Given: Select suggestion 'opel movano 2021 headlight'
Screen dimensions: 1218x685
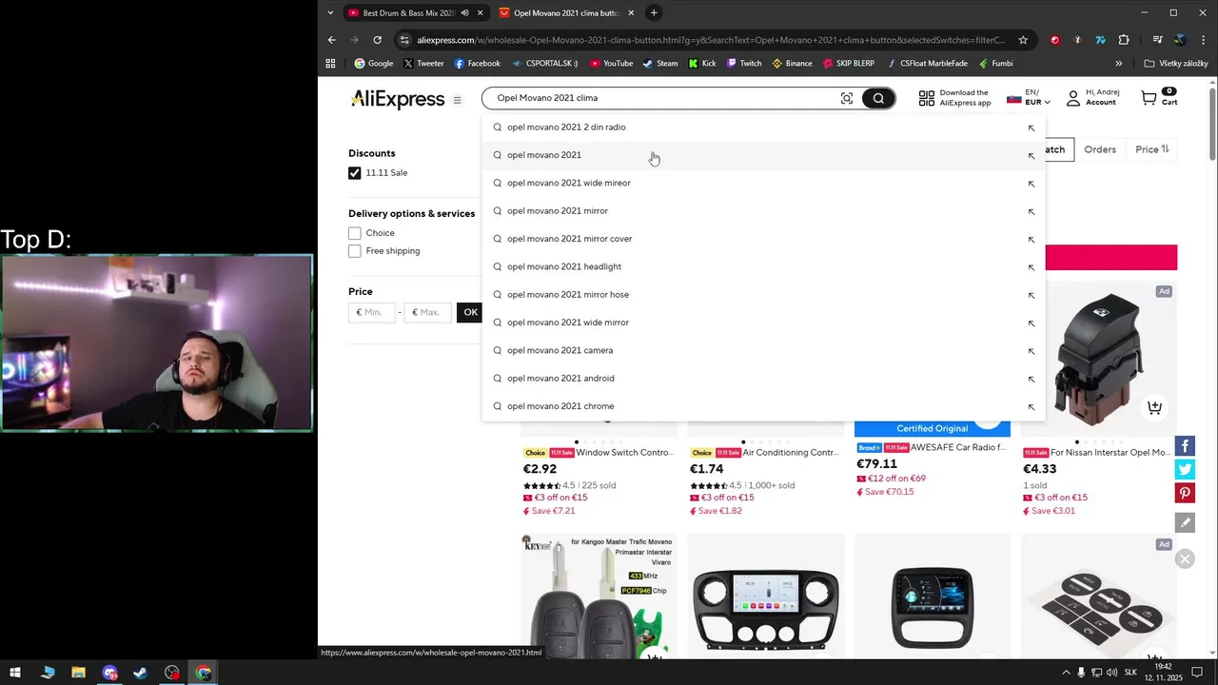Looking at the screenshot, I should pos(763,267).
